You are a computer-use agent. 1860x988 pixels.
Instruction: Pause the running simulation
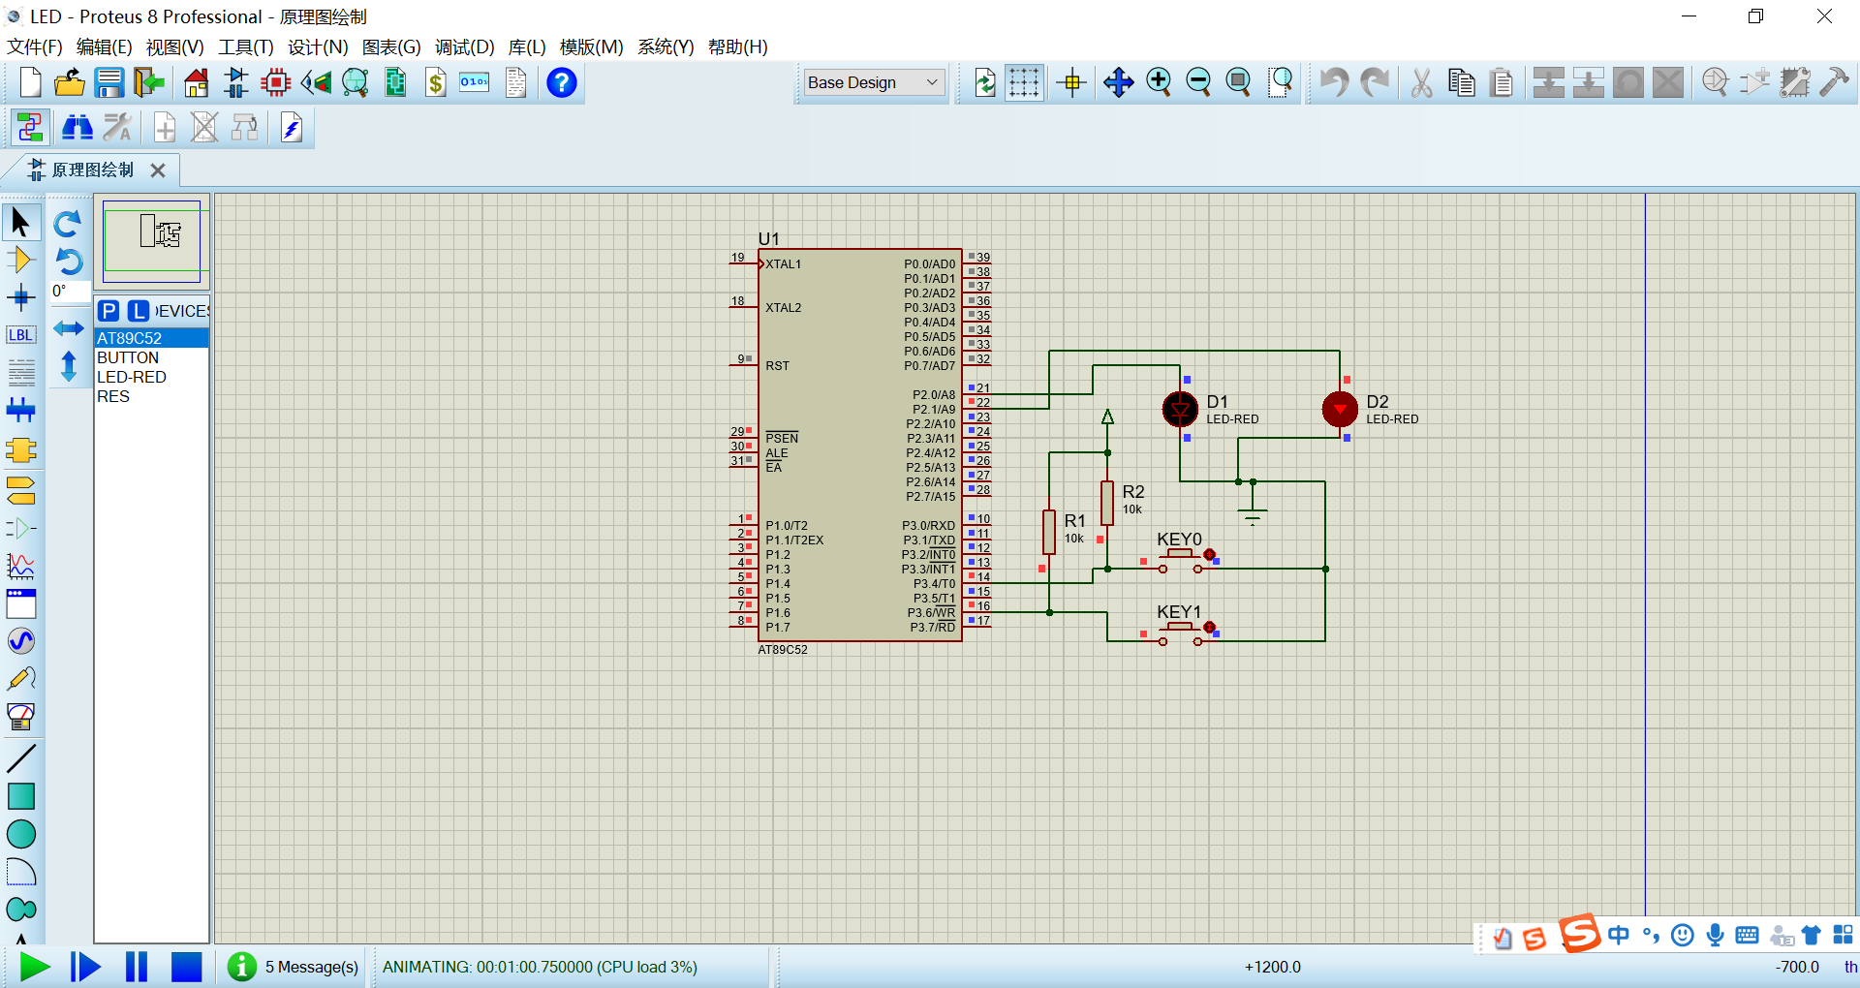click(x=137, y=967)
